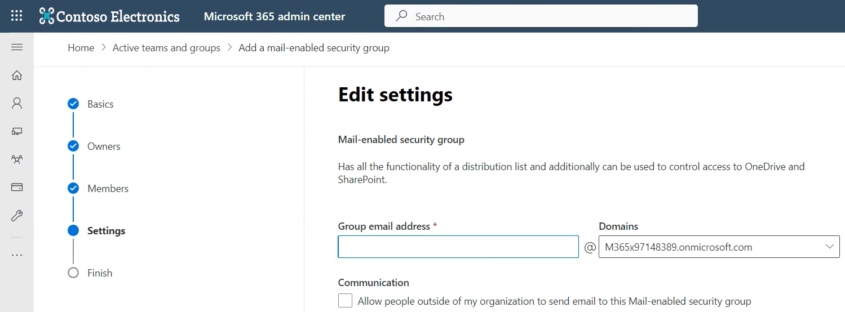Go to Home via sidebar house icon
The image size is (845, 312).
[x=17, y=75]
